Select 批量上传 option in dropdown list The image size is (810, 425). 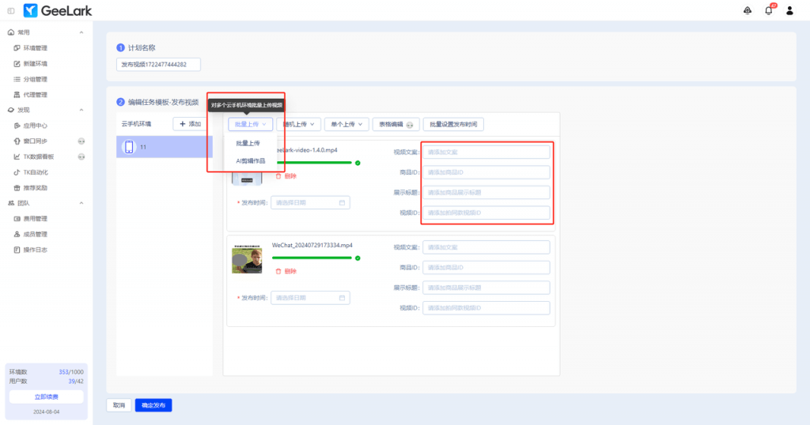[248, 143]
